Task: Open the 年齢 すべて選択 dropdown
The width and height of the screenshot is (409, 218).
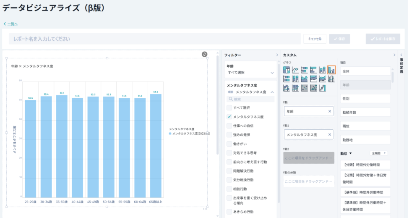Action: point(250,73)
